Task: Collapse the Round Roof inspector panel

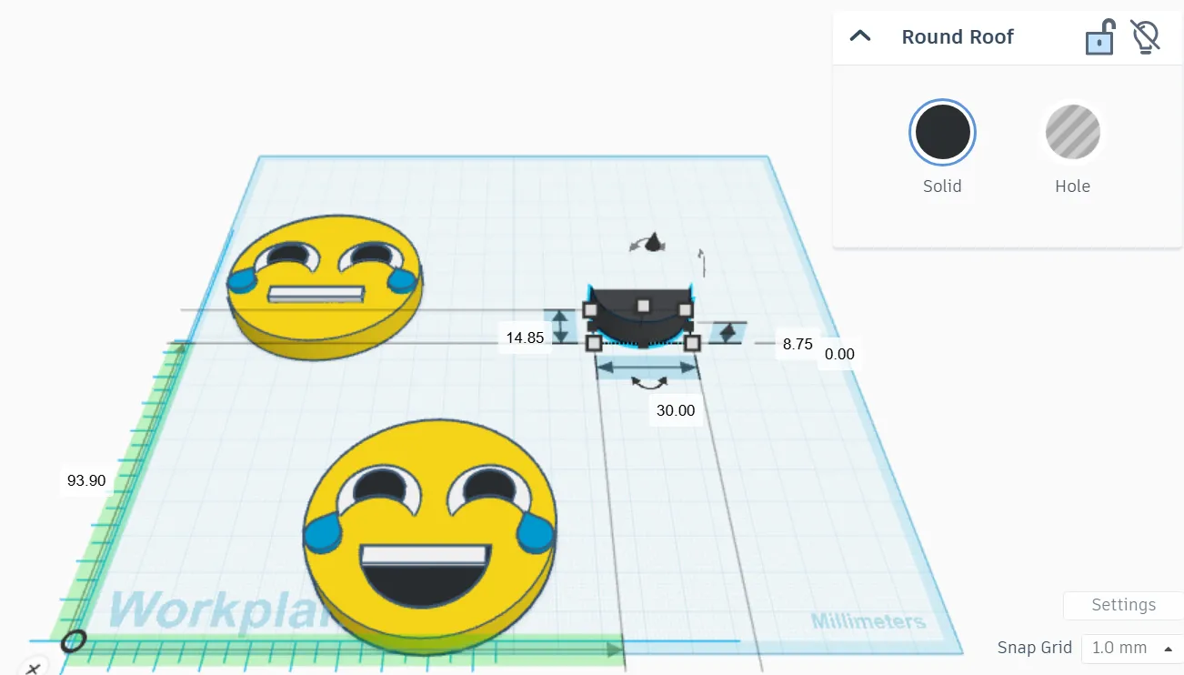Action: point(859,36)
